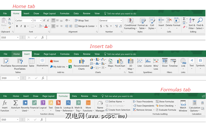Viewport: 206px width, 123px height.
Task: Click the Slicer filter button
Action: pyautogui.click(x=165, y=63)
